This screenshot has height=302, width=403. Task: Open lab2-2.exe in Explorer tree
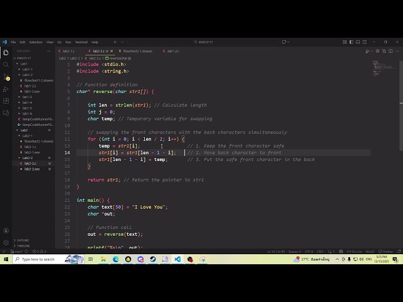tap(32, 169)
